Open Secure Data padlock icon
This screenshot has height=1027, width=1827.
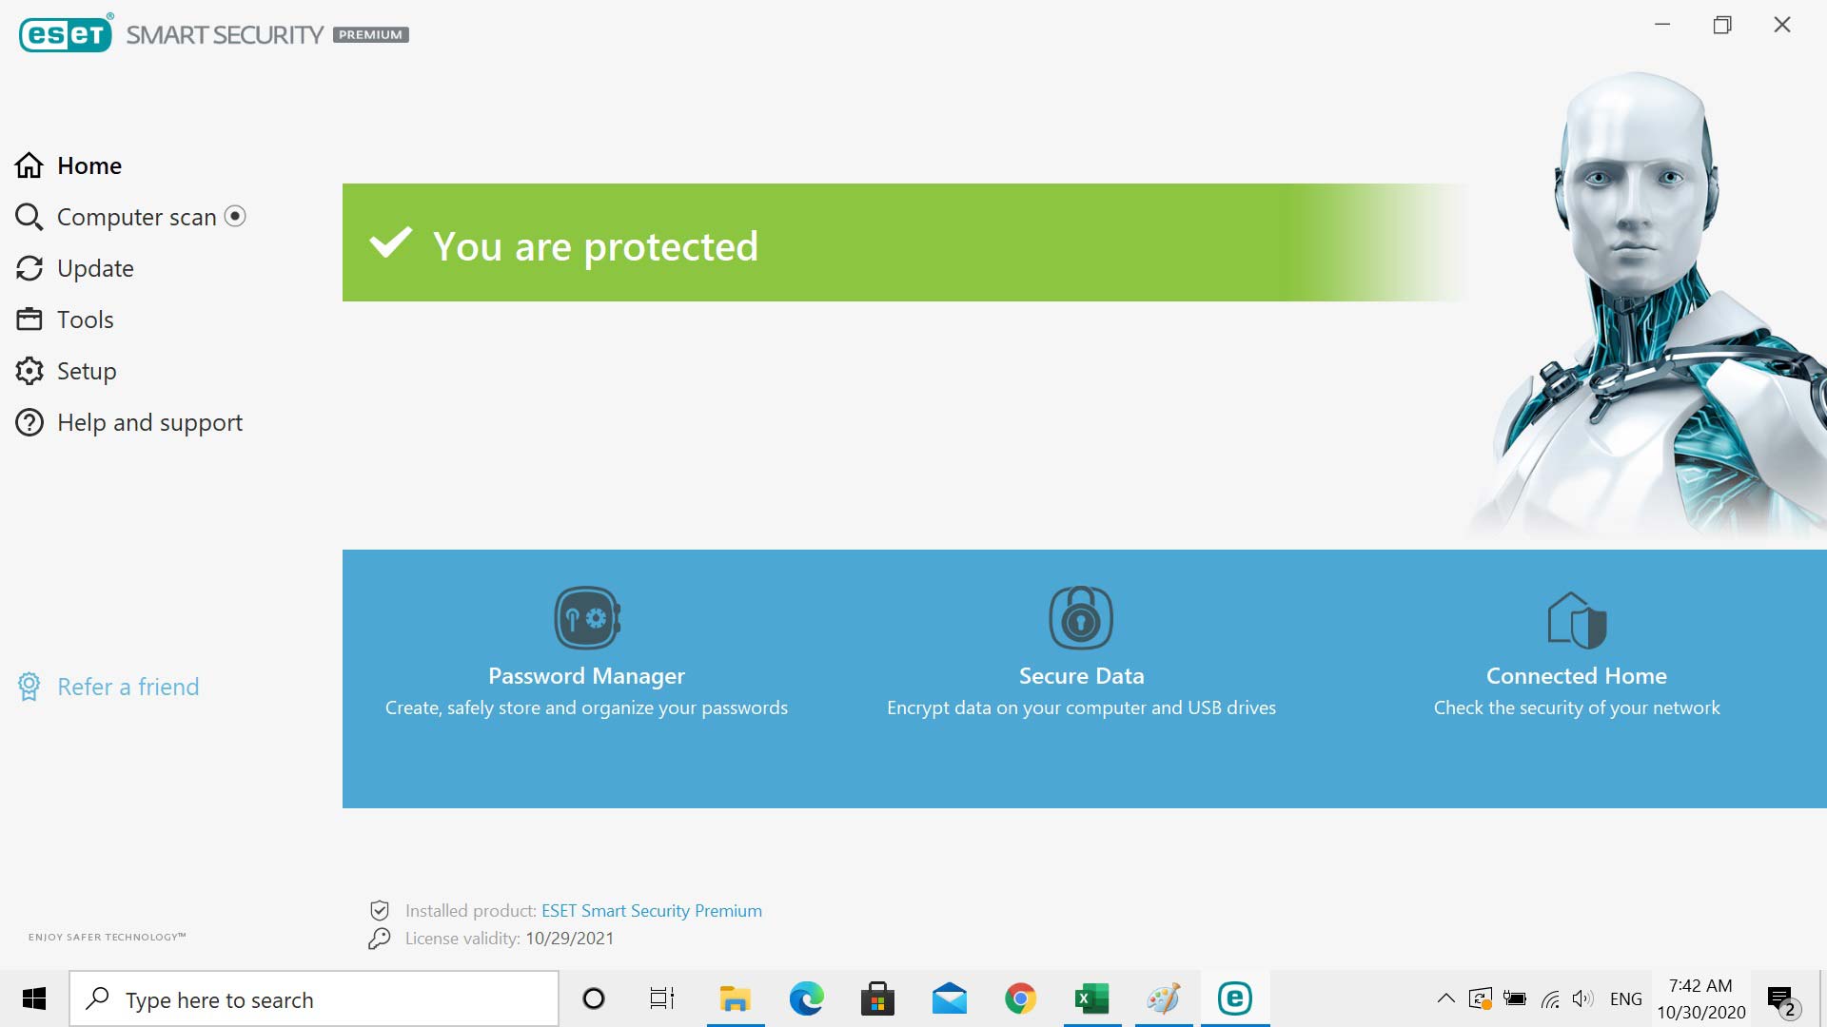coord(1081,617)
